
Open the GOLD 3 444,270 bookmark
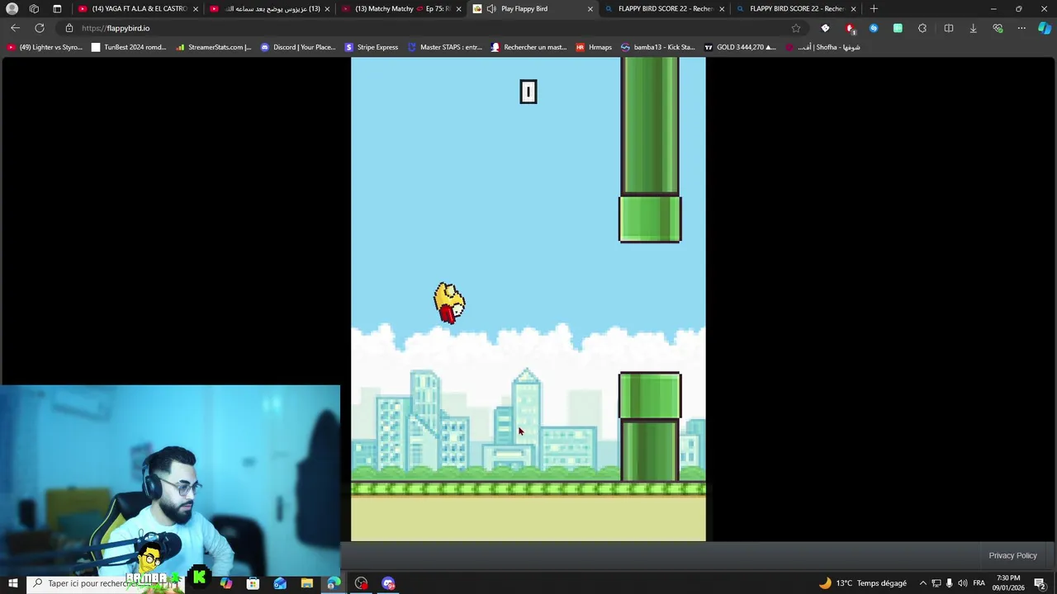tap(739, 47)
